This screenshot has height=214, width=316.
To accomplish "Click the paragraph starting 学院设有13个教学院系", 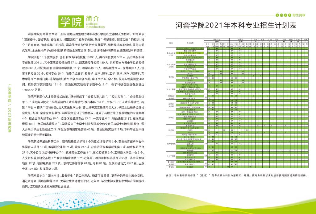I will 83,73.
